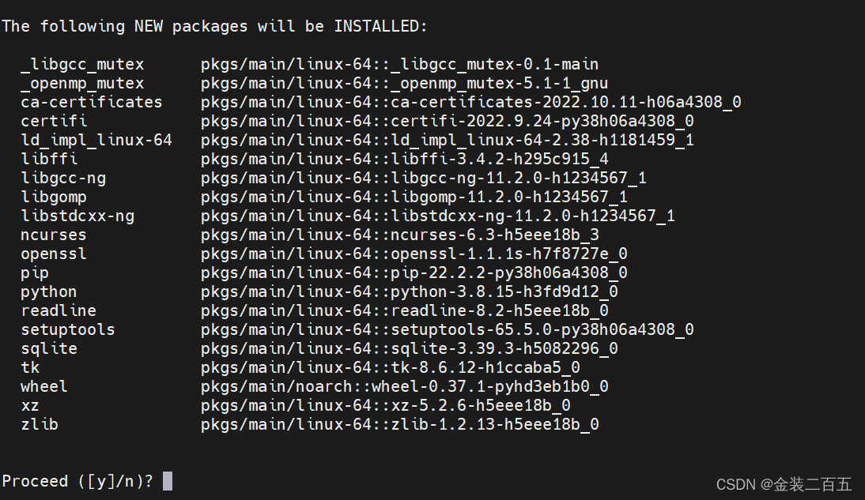Click the libstdcxx-ng package name
Screen dimensions: 865x500
[x=77, y=216]
